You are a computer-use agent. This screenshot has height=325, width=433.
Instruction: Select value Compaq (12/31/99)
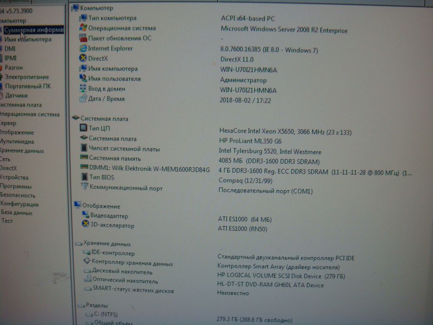point(246,180)
